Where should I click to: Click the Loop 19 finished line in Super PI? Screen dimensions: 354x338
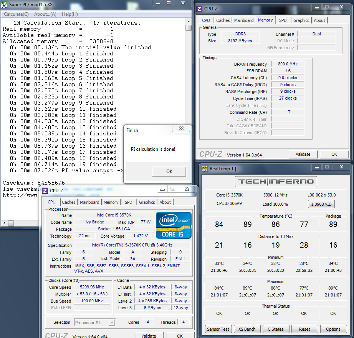63,164
